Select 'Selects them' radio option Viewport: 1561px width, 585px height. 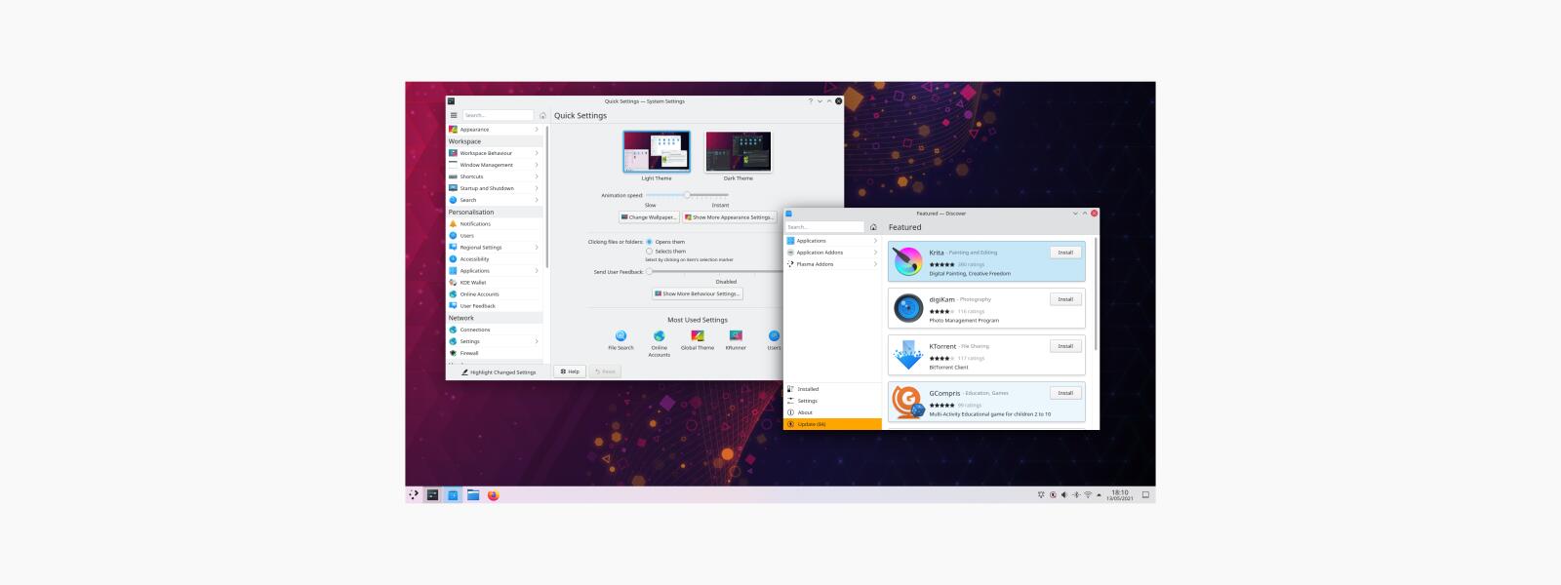tap(649, 252)
